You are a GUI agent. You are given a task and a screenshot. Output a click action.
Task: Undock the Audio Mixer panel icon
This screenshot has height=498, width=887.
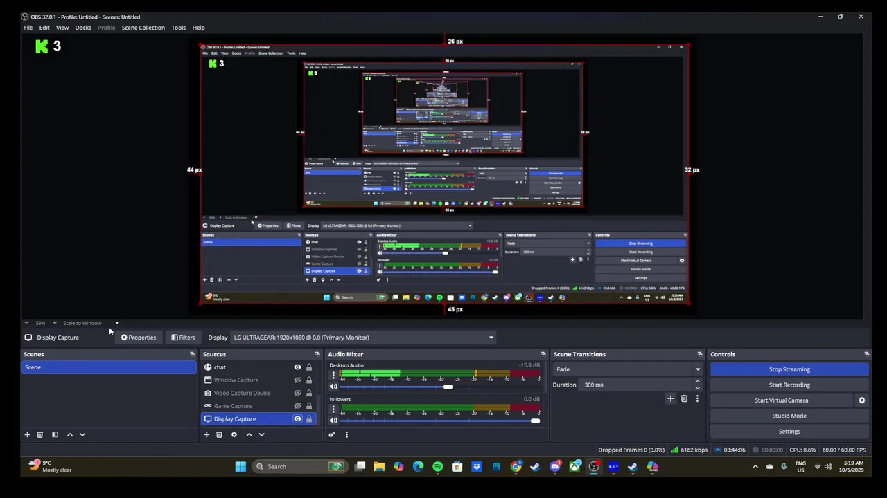[543, 354]
